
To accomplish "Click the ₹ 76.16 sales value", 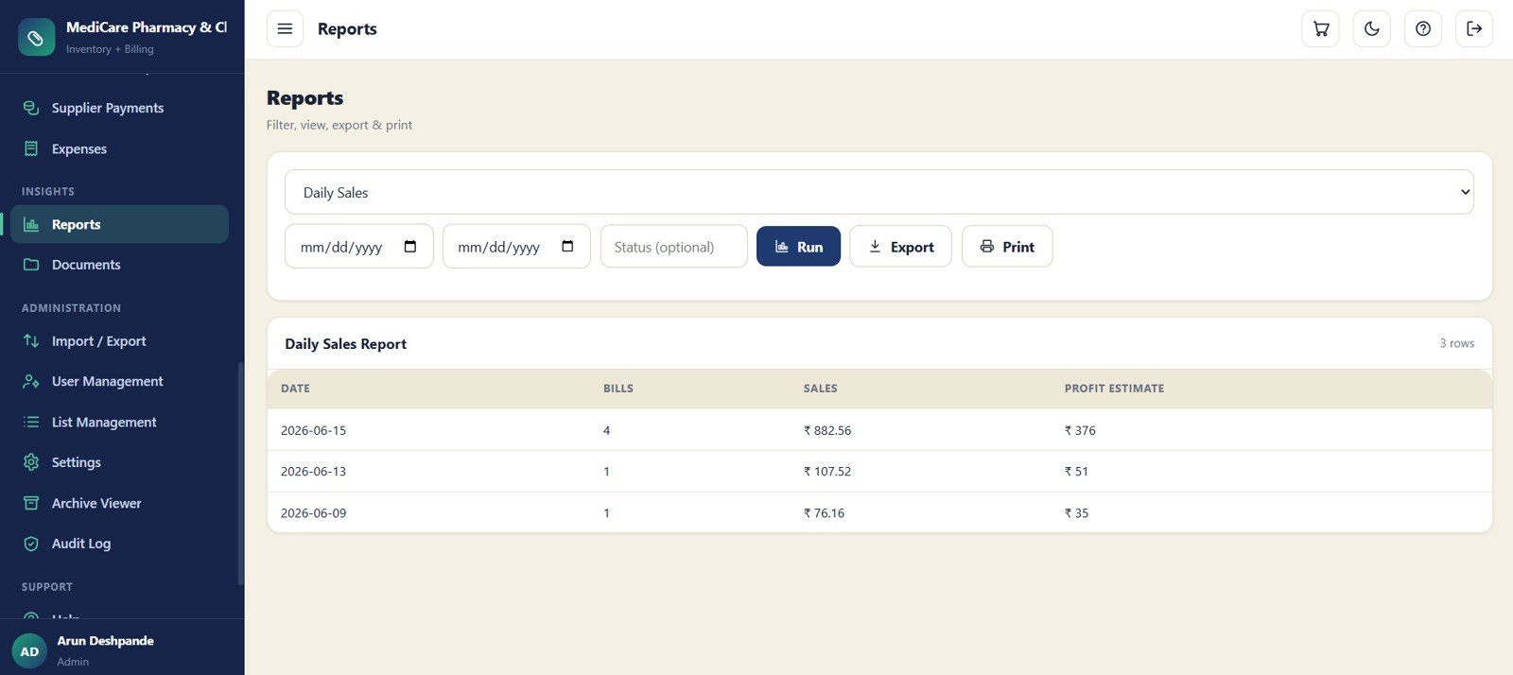I will (x=824, y=512).
